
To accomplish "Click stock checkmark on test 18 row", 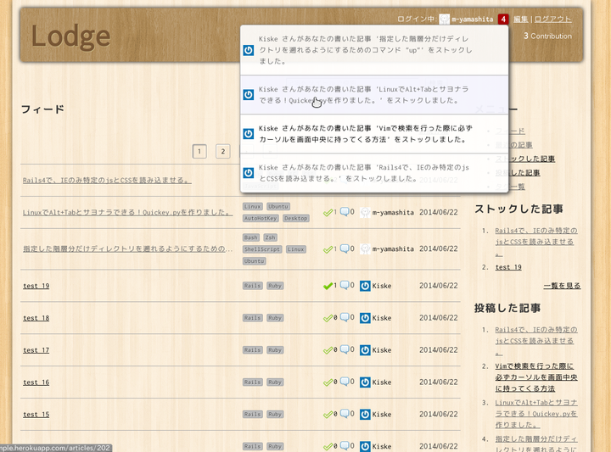I will (328, 319).
